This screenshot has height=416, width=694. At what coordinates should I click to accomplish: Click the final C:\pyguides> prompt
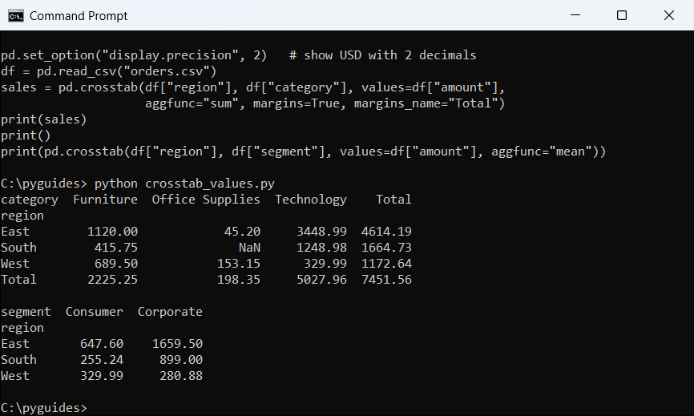44,408
